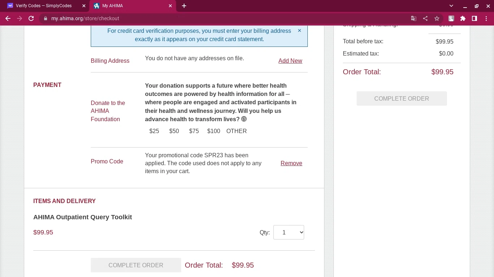Click the padlock site info icon

45,18
